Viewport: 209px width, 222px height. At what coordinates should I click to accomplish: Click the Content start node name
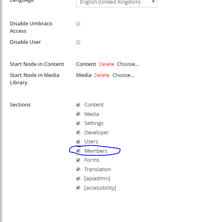tap(86, 64)
